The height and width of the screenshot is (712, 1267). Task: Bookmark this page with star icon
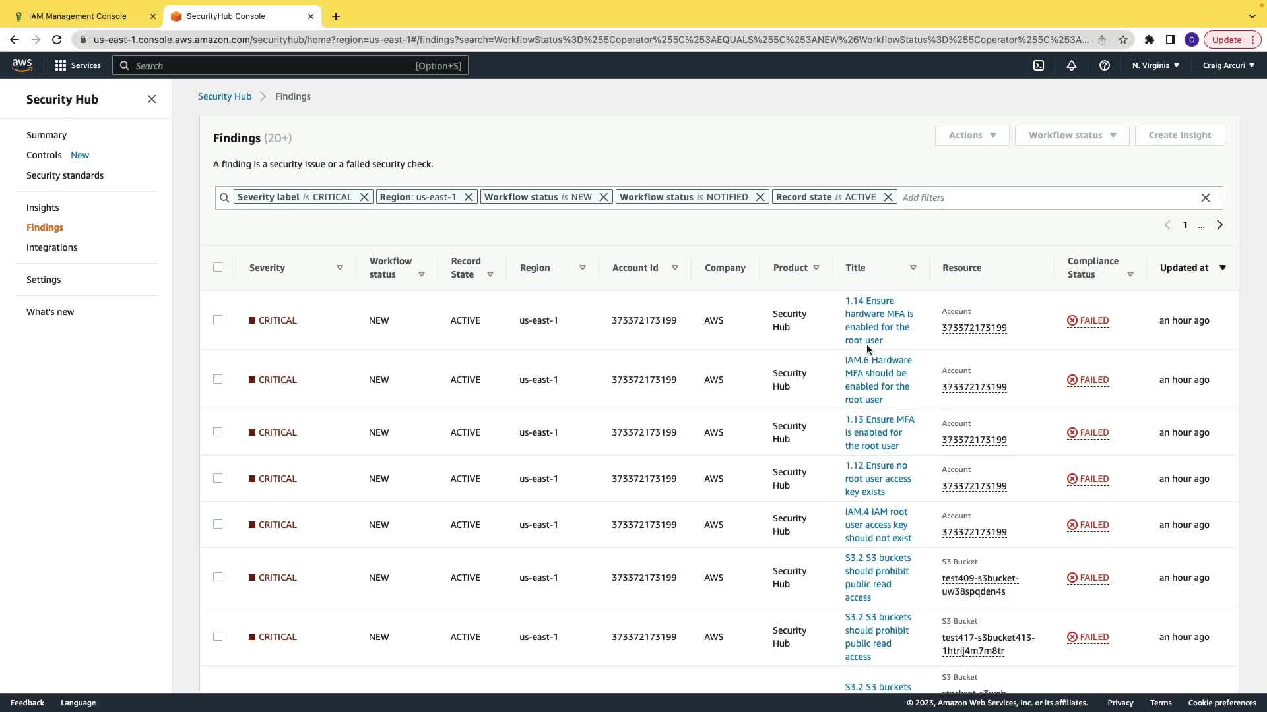tap(1123, 40)
